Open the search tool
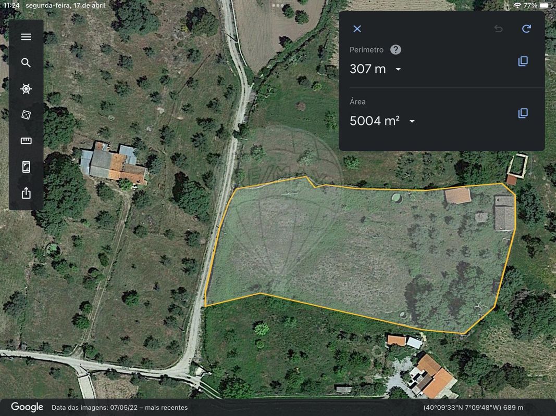 26,63
